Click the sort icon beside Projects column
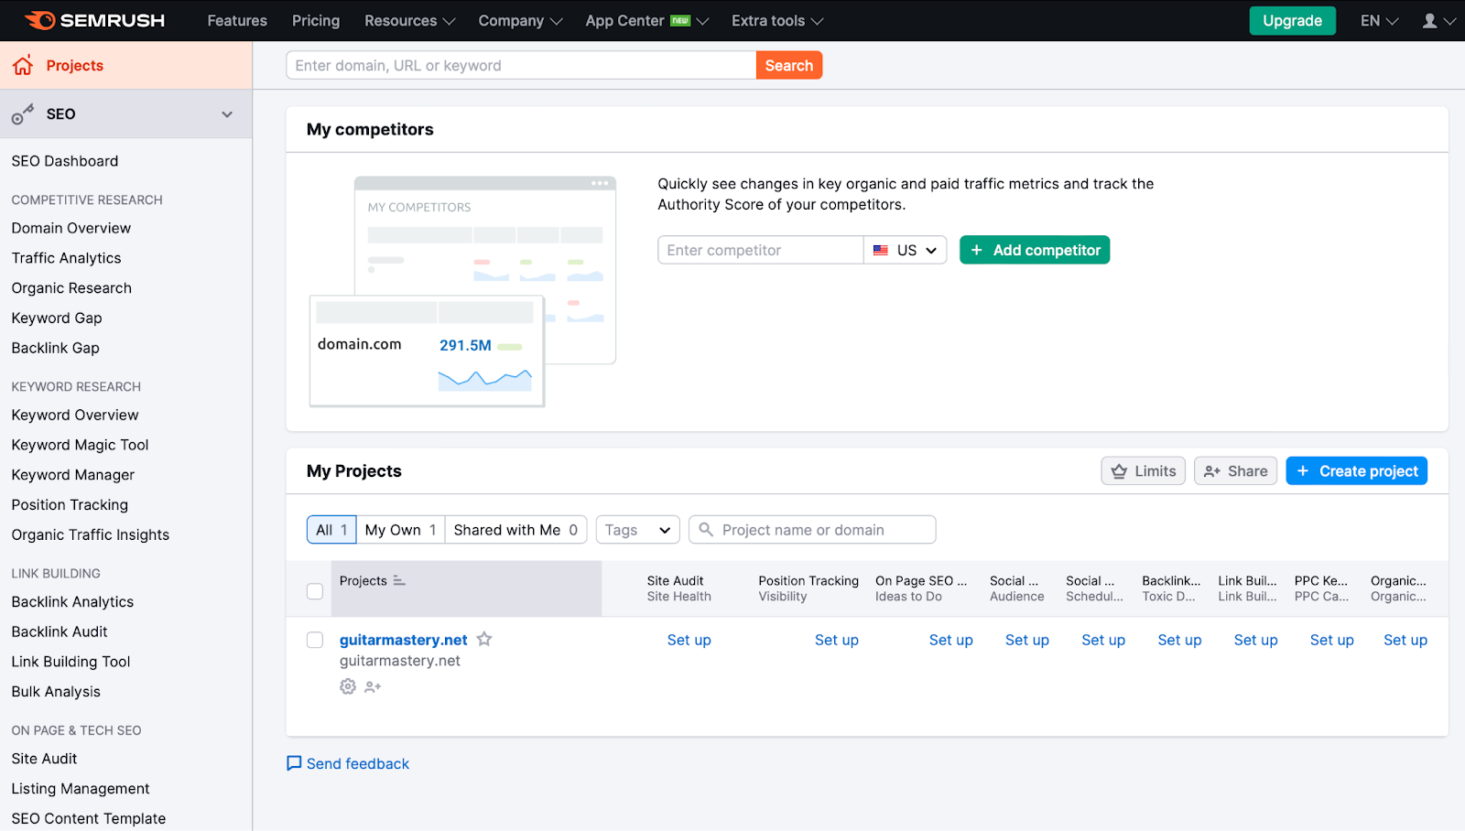1465x831 pixels. point(399,580)
